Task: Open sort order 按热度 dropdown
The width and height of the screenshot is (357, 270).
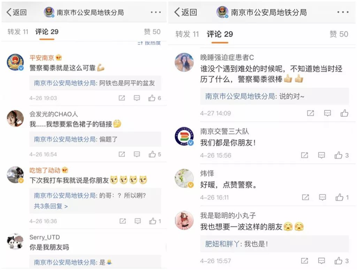Action: pos(149,43)
